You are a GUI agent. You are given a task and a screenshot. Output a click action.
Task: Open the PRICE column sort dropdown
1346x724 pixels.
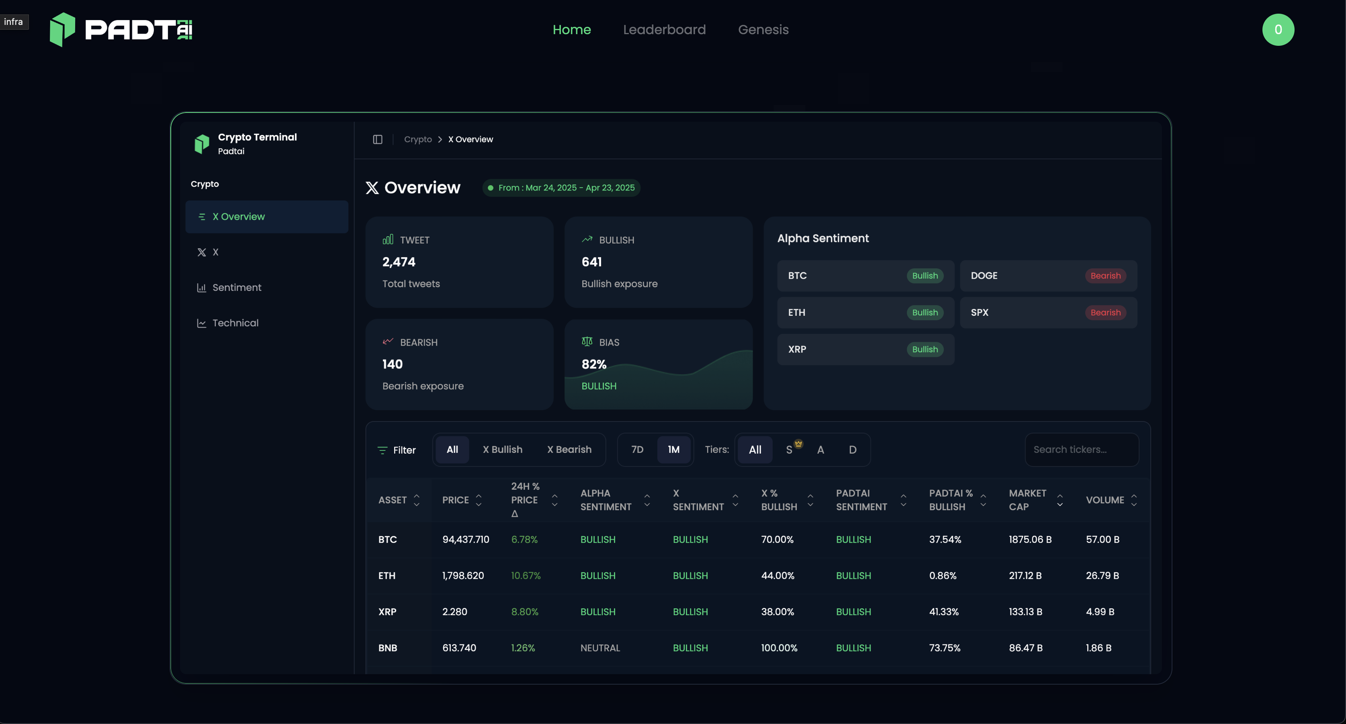pyautogui.click(x=479, y=499)
